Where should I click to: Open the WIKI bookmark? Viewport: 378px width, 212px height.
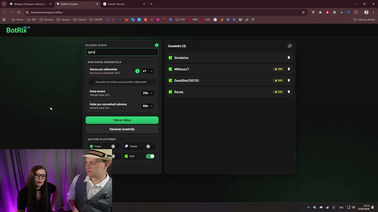[x=193, y=20]
